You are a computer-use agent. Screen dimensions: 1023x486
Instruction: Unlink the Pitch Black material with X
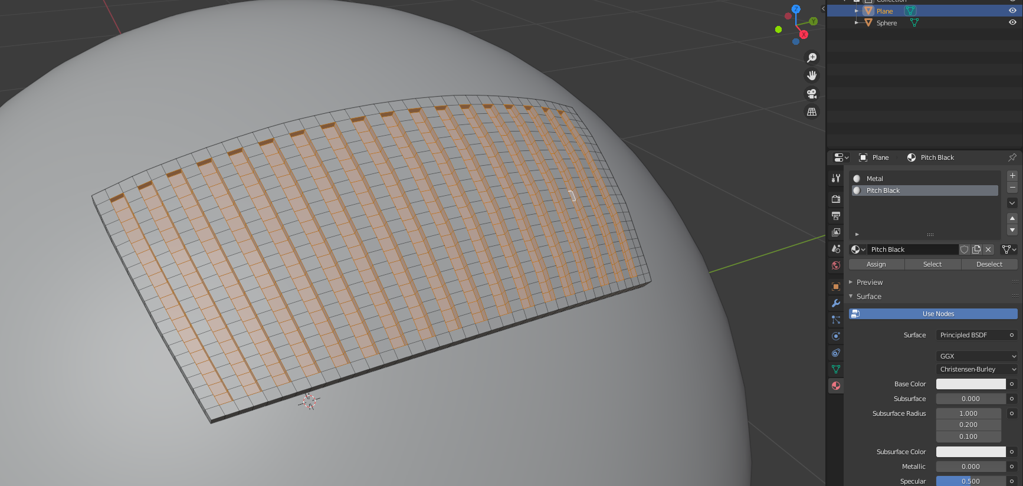pyautogui.click(x=988, y=249)
